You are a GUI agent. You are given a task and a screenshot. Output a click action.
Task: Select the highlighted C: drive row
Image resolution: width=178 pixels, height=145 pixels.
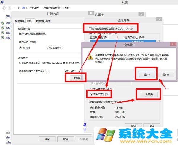[x=123, y=41]
